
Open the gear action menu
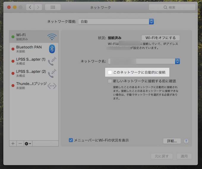(x=28, y=143)
